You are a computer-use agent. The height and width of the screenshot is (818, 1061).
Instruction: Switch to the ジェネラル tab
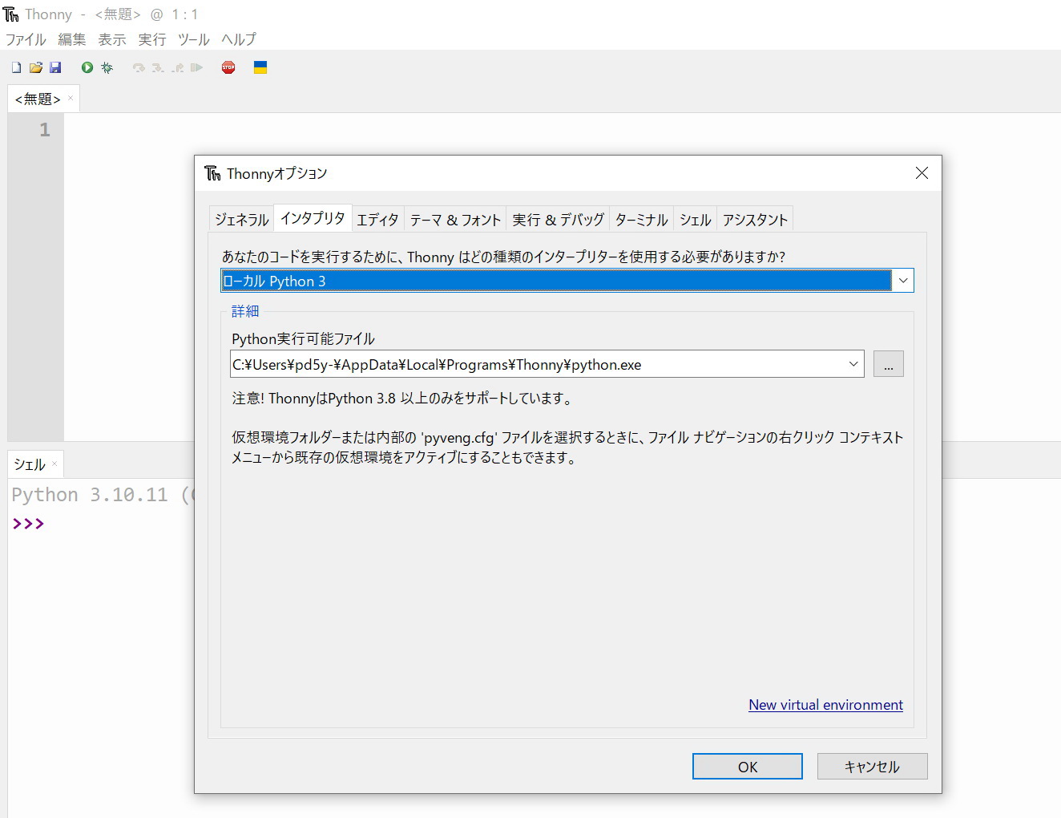[x=241, y=220]
